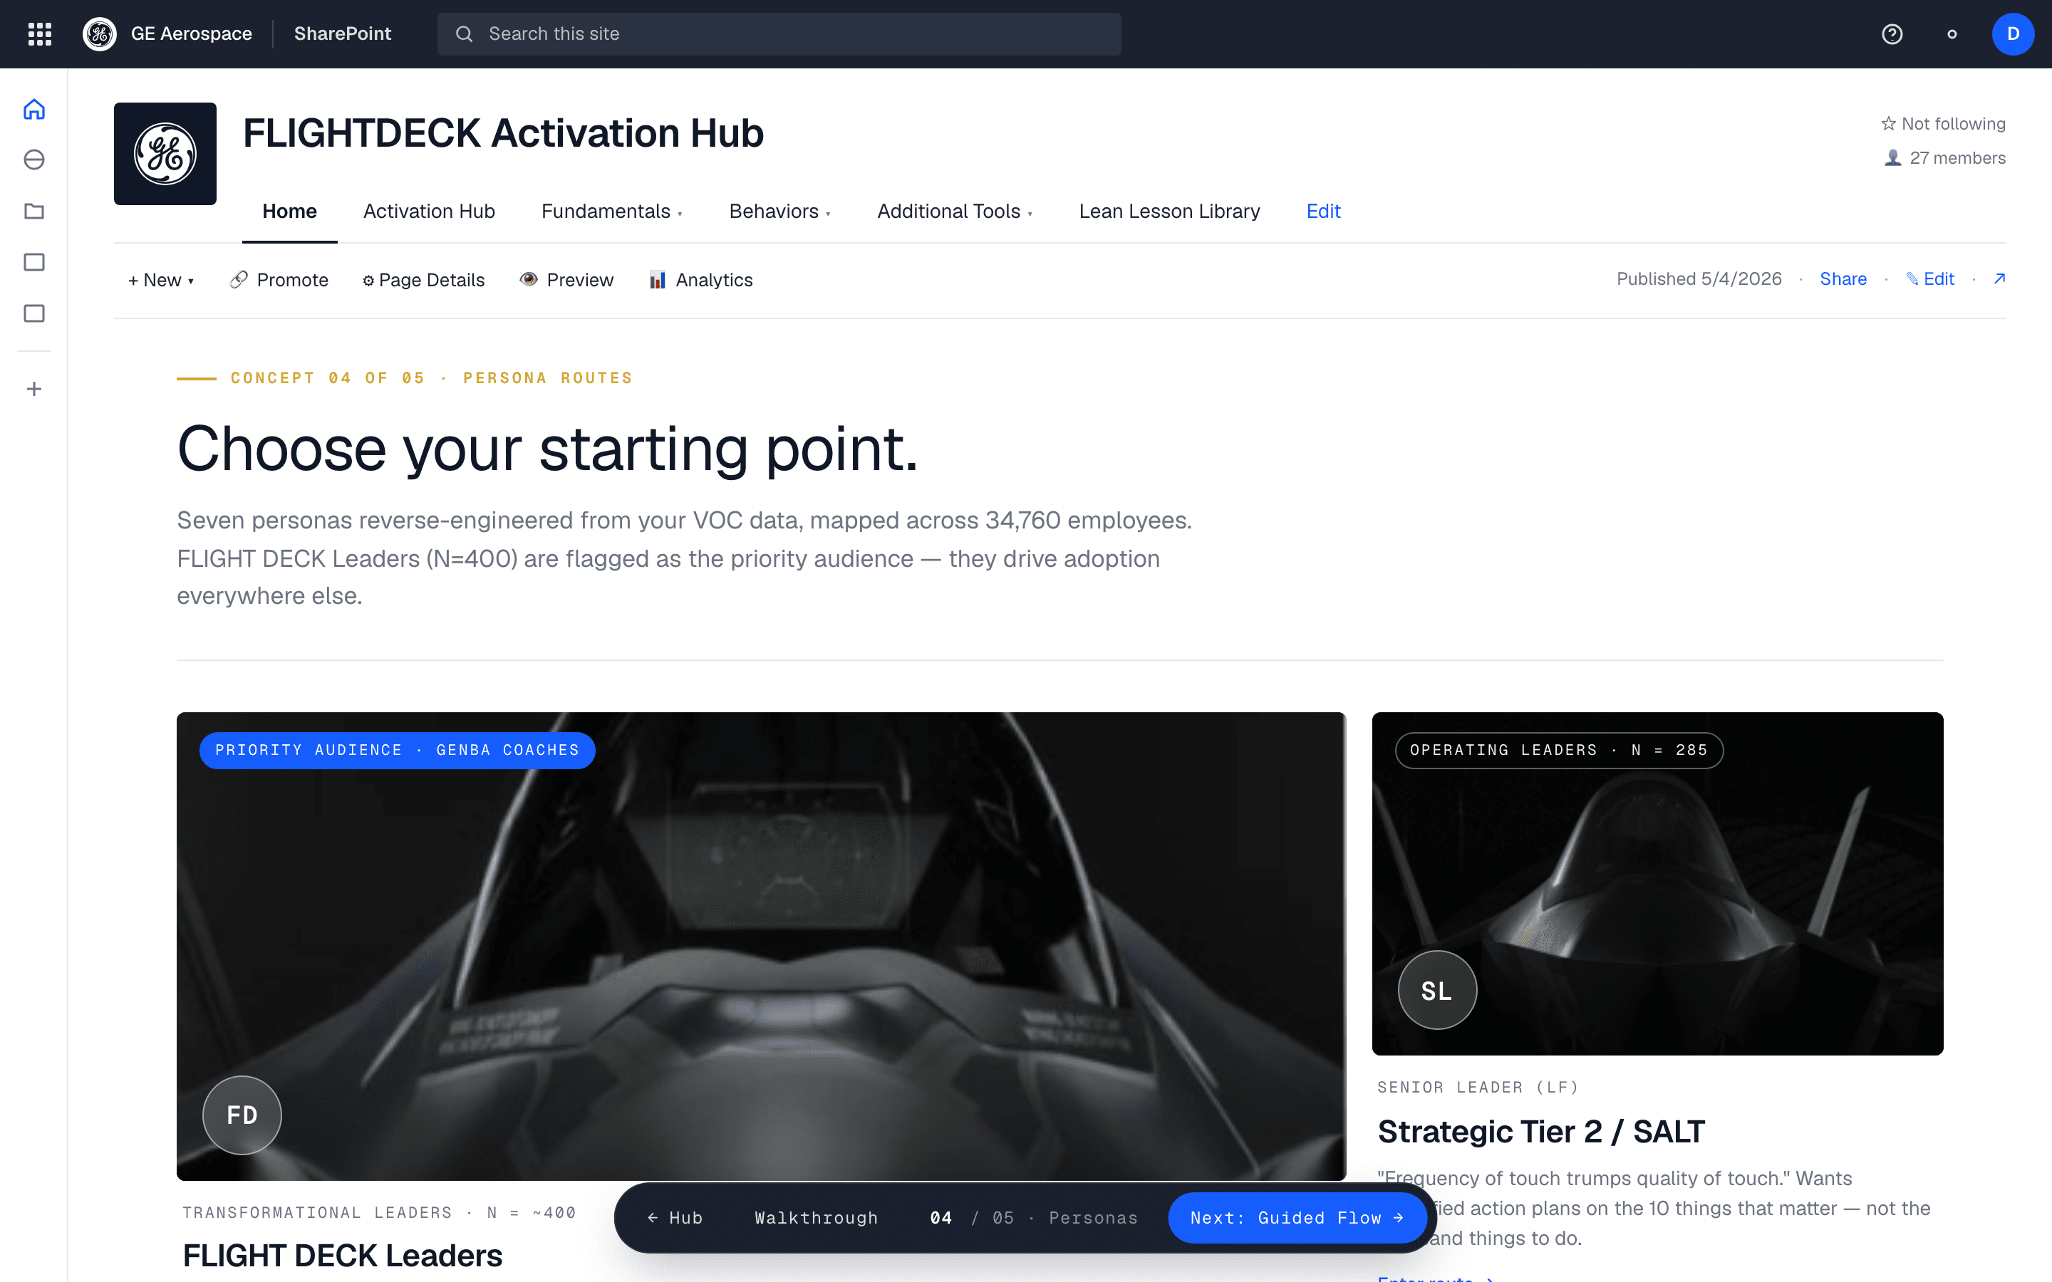Click the pencil icon beside page Edit
Screen dimensions: 2052x1282
point(1912,279)
